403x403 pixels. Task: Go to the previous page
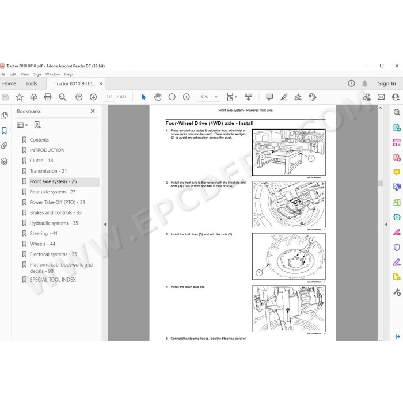tap(79, 97)
